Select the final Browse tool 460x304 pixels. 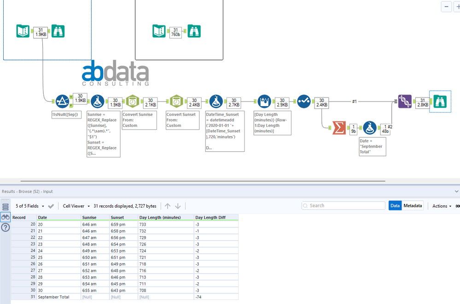pyautogui.click(x=440, y=101)
